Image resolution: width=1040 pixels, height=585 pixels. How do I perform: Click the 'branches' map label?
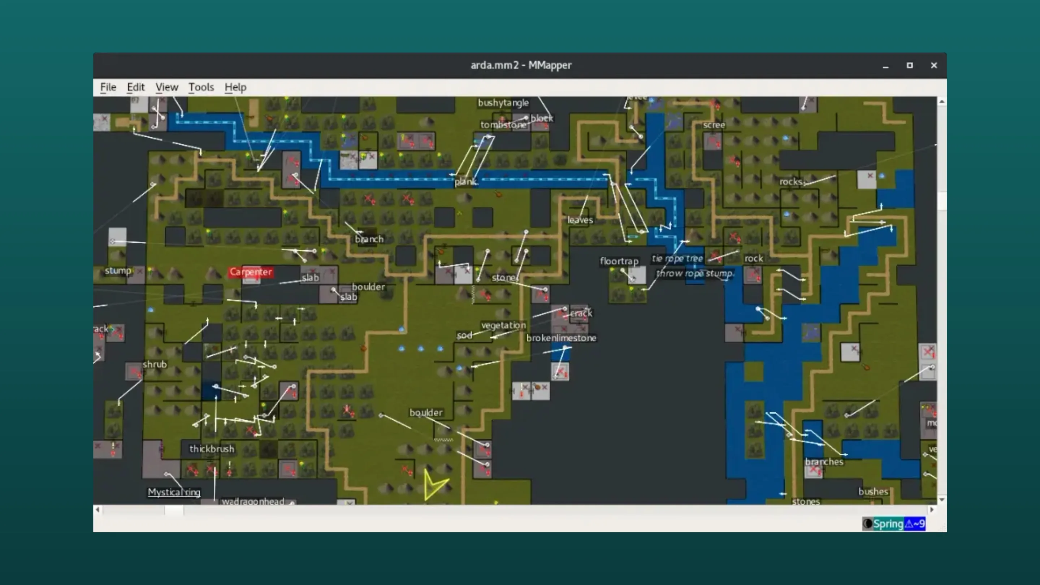(824, 462)
